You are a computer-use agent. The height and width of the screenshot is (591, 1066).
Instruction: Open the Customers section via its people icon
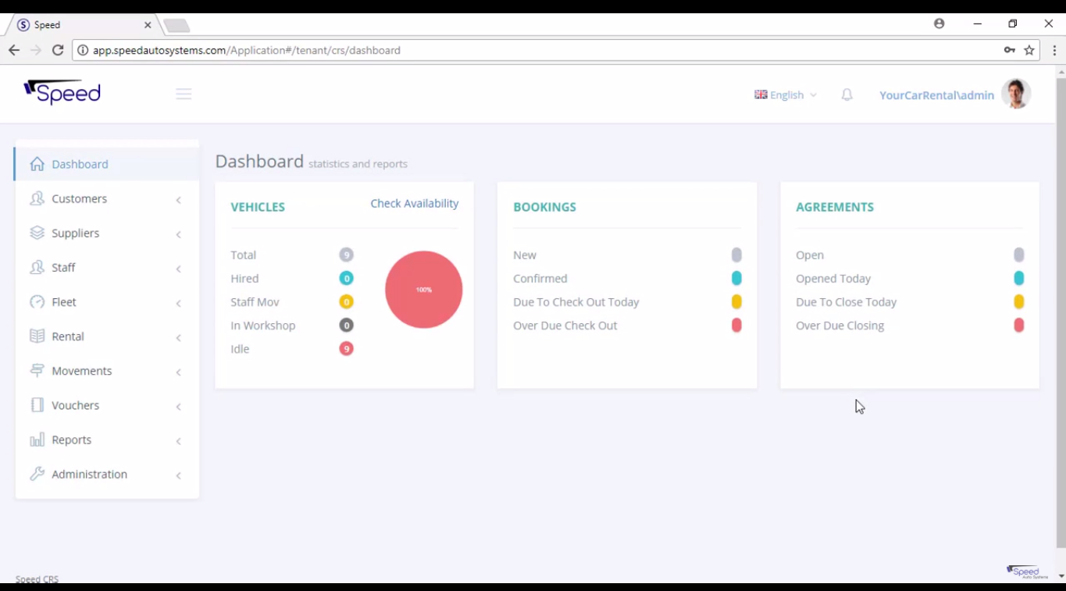pos(36,198)
